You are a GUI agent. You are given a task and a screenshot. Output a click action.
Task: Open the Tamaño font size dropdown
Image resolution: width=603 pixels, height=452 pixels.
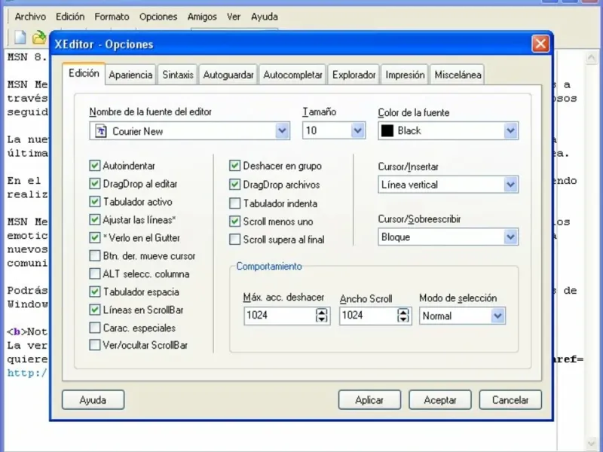tap(357, 130)
